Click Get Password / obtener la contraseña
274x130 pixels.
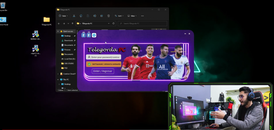[104, 64]
